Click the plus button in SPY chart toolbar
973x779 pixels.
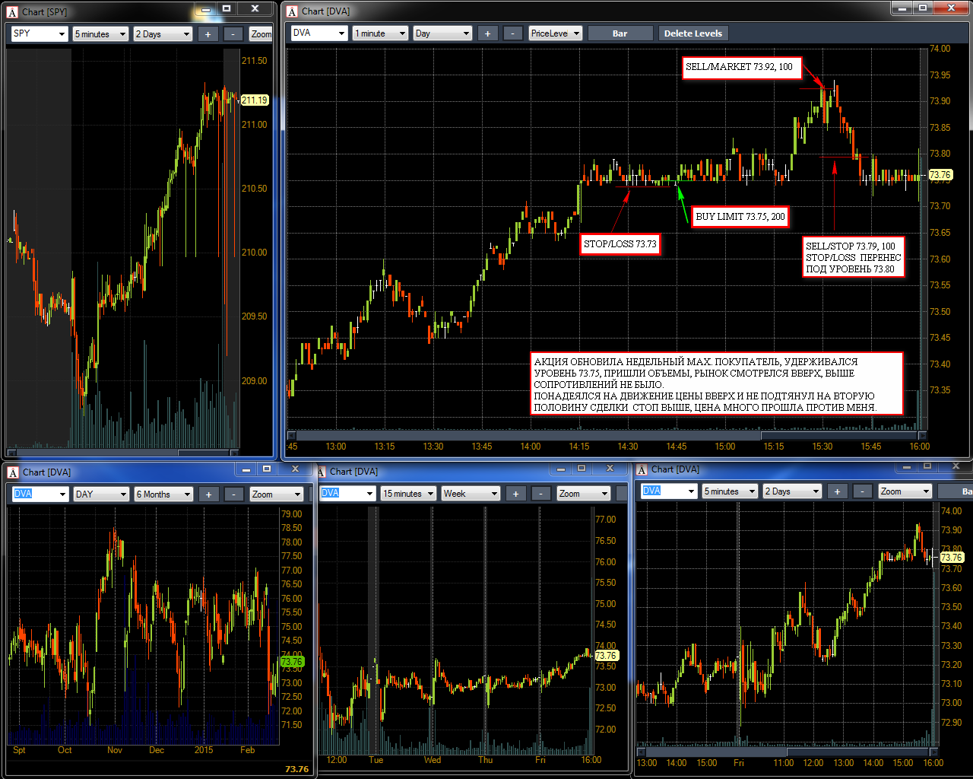(x=208, y=33)
